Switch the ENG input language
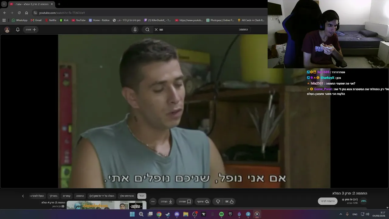389x219 pixels. pos(355,214)
